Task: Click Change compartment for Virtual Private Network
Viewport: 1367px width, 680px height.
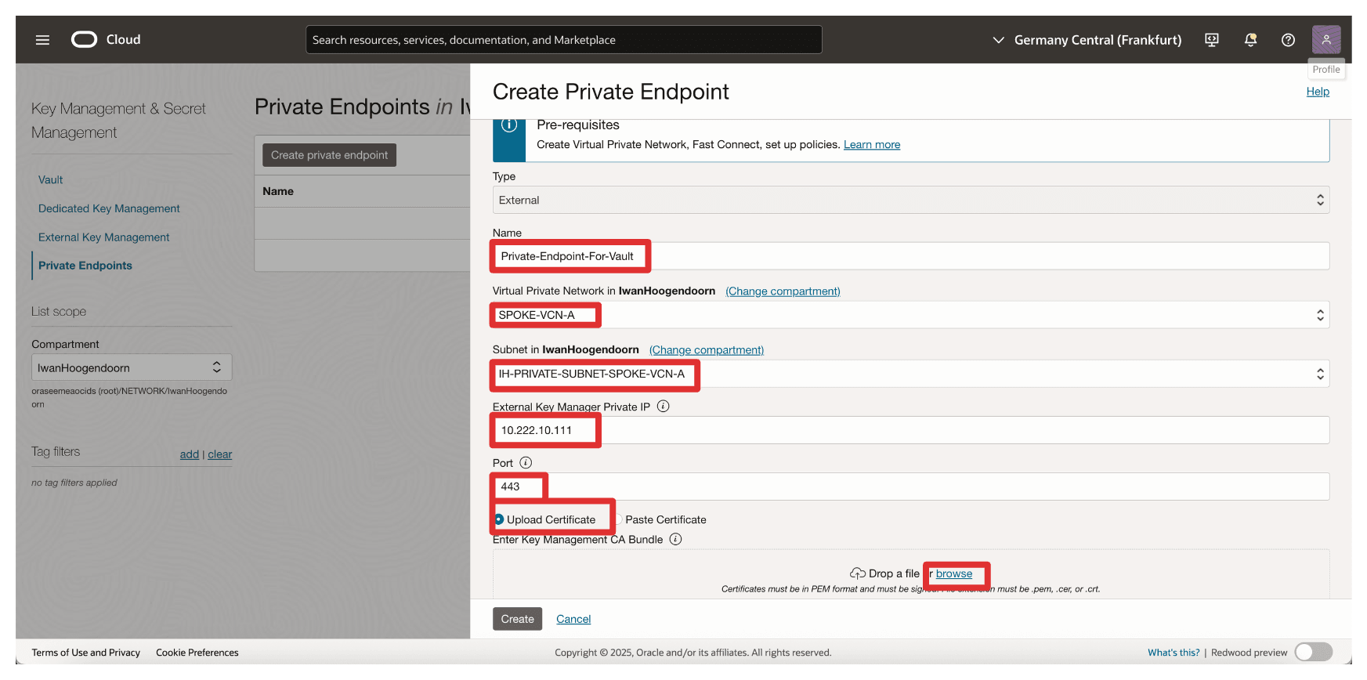Action: pyautogui.click(x=783, y=291)
